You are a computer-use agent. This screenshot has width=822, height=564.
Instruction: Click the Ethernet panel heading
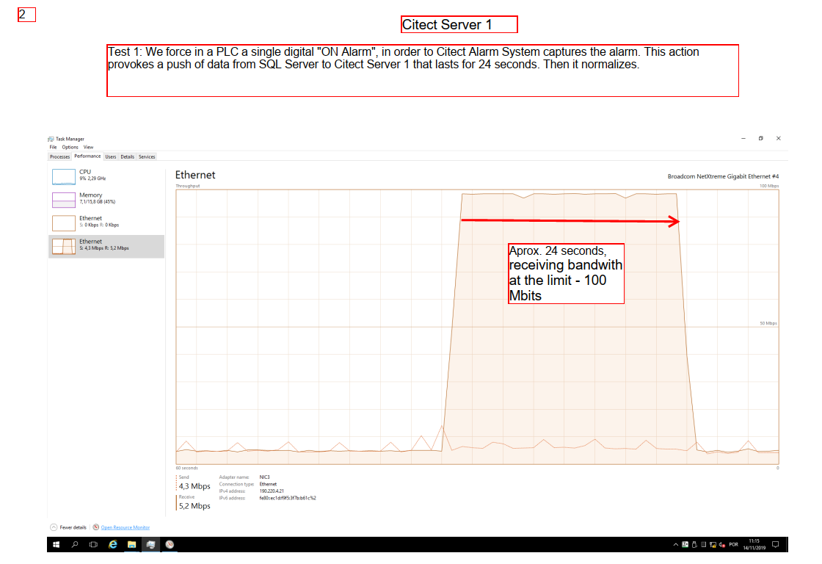(195, 176)
